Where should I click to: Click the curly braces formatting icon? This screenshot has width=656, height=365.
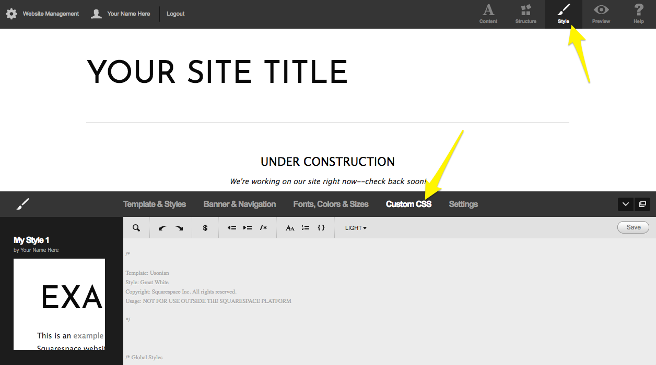[x=321, y=228]
